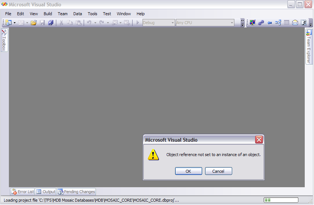Image resolution: width=314 pixels, height=205 pixels.
Task: Click the blue left arrow toolbar icon
Action: (270, 23)
